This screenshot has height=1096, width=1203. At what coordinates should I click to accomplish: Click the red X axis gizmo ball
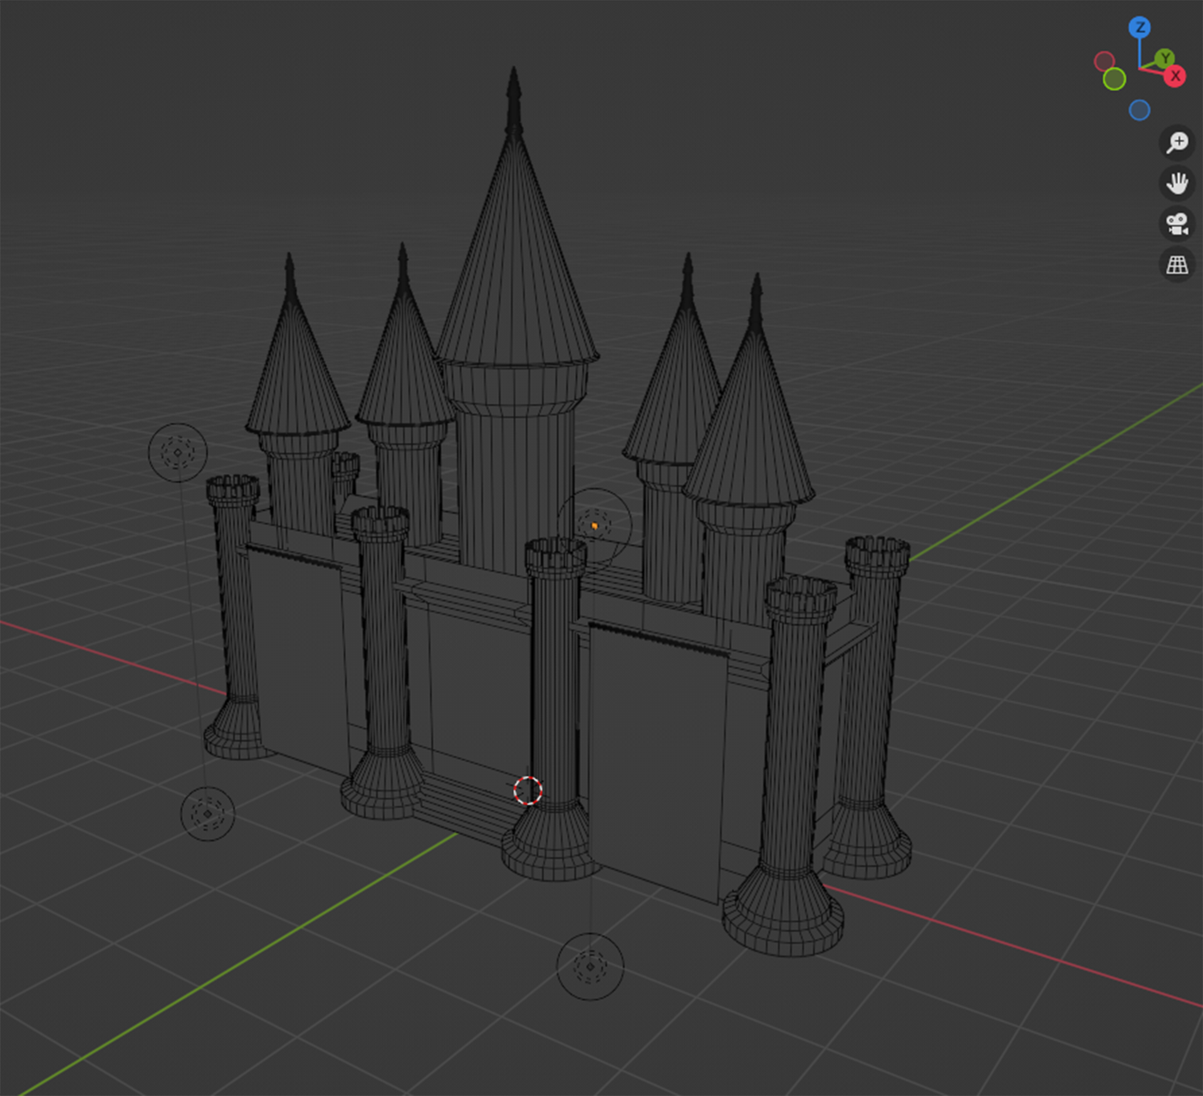[x=1175, y=76]
